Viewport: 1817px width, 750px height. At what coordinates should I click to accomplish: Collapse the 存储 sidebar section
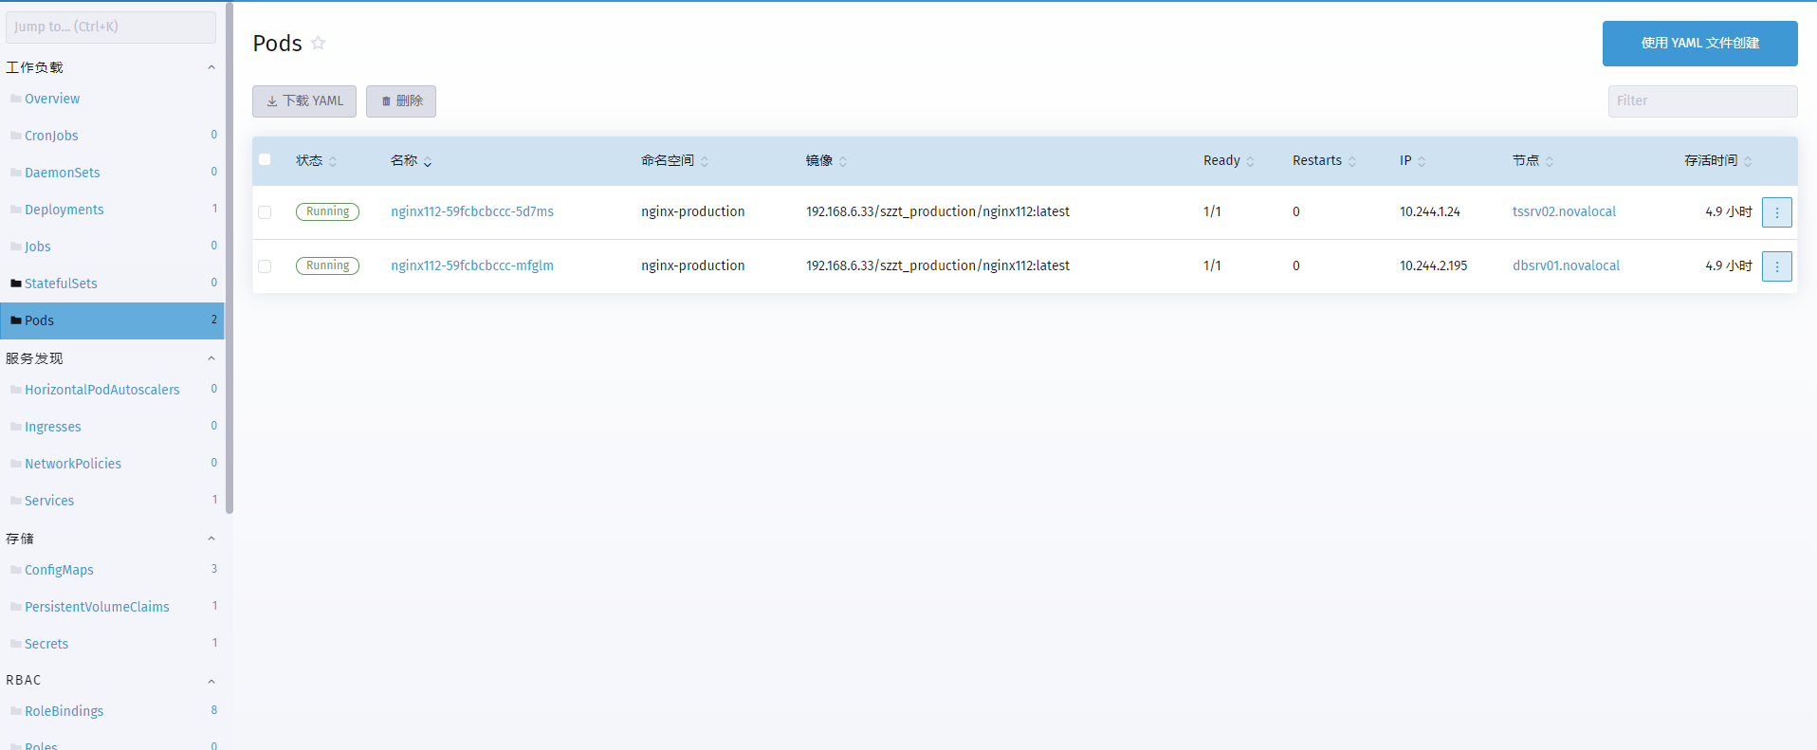211,539
